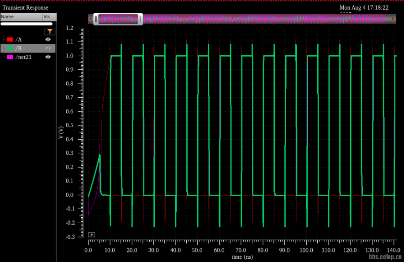Click the play button at graph bottom-left
Image resolution: width=404 pixels, height=262 pixels.
coord(91,235)
